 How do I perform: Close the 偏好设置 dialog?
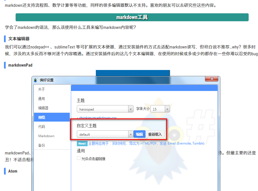tap(212, 79)
